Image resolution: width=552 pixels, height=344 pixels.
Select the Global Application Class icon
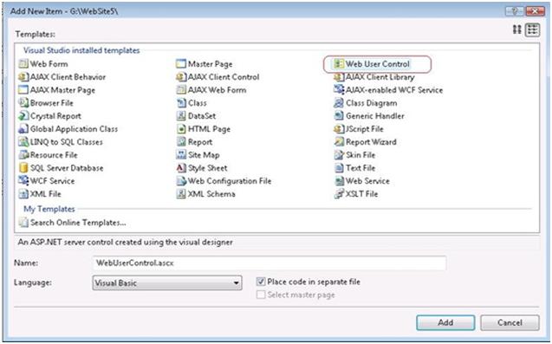pyautogui.click(x=23, y=129)
